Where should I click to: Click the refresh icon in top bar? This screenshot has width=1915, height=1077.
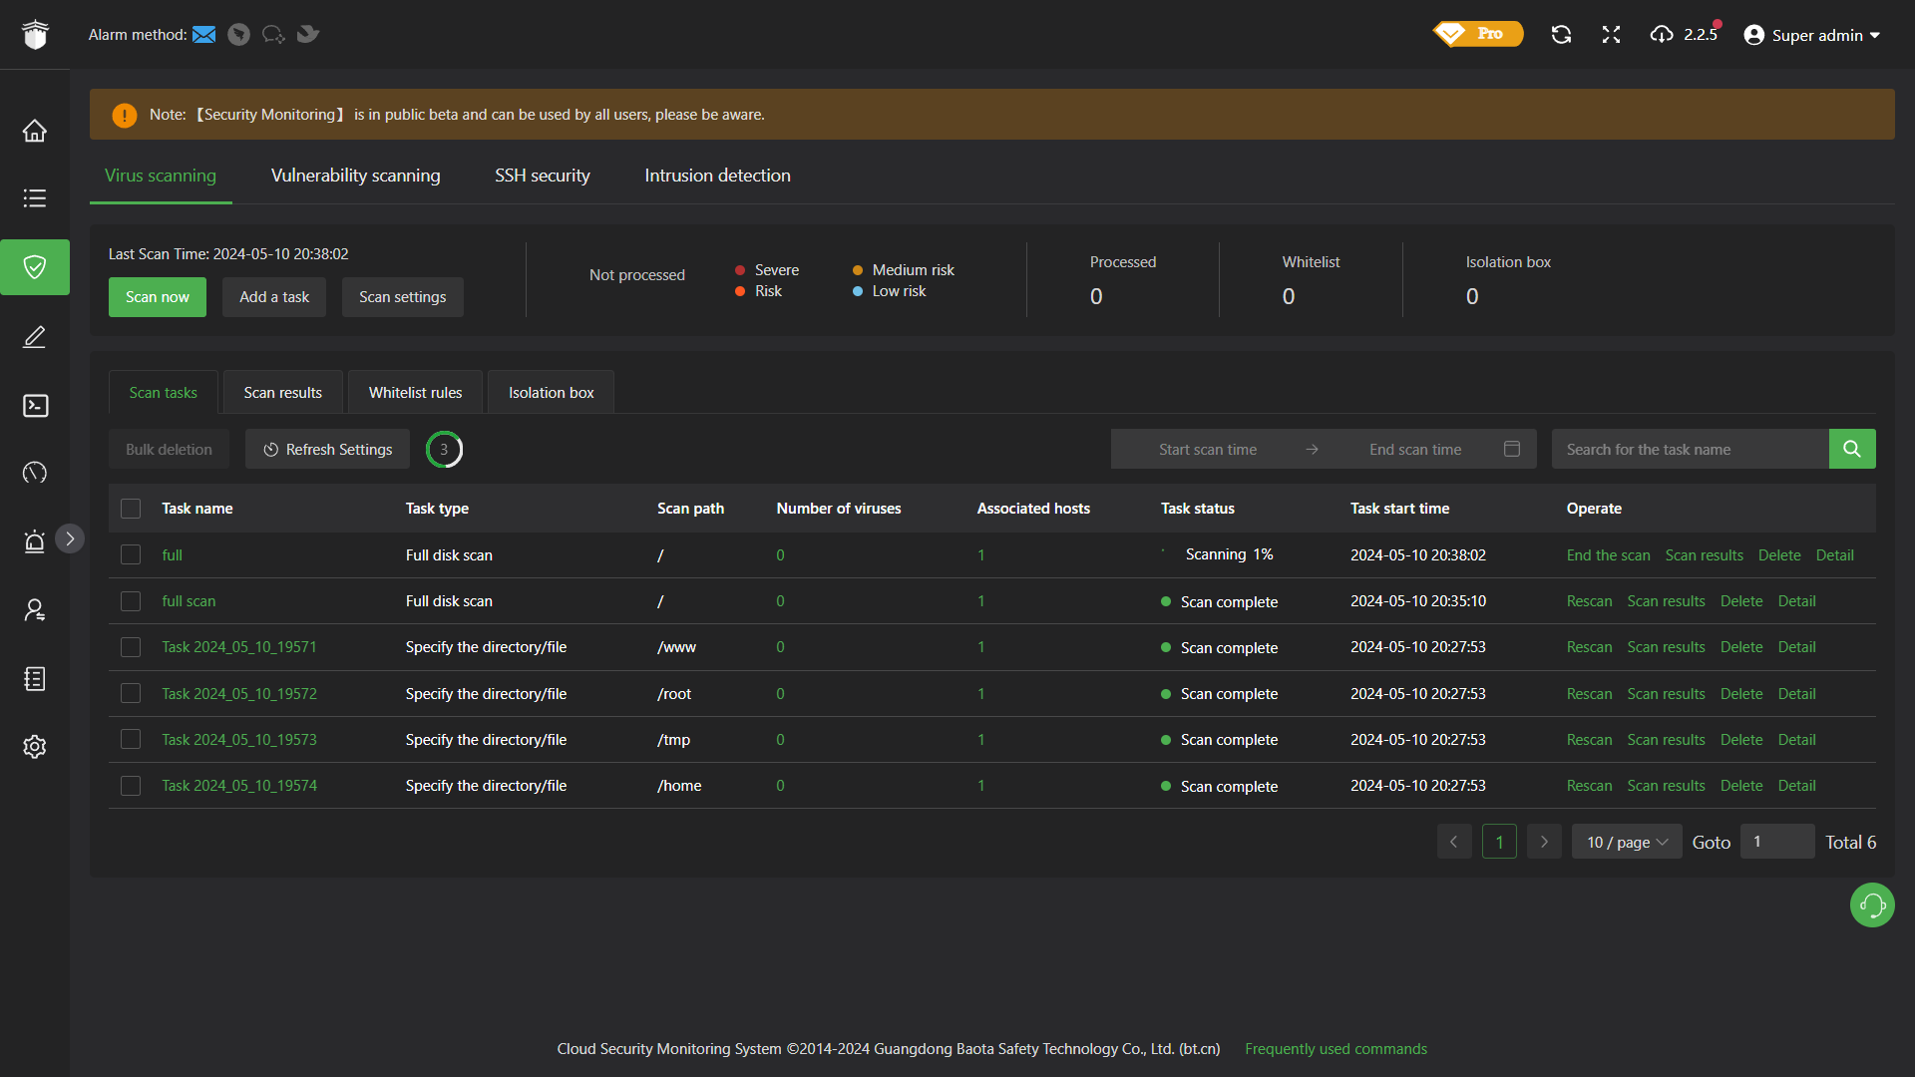(x=1561, y=35)
